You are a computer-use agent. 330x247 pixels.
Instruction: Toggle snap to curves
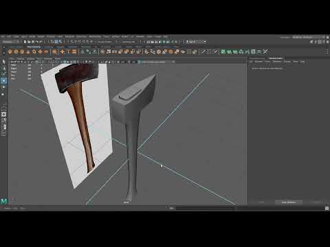(76, 42)
